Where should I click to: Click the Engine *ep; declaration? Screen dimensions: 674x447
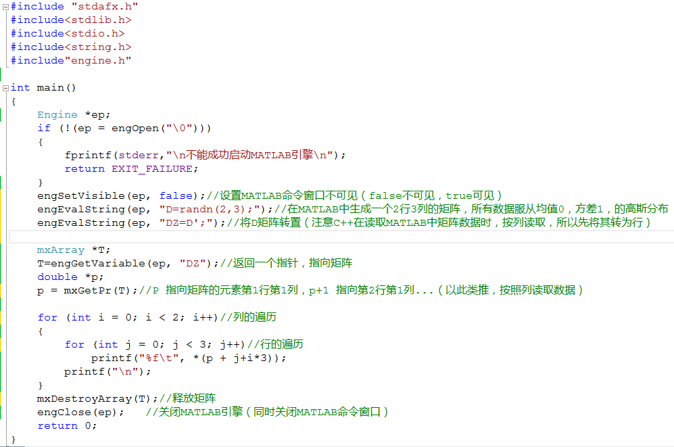[74, 115]
